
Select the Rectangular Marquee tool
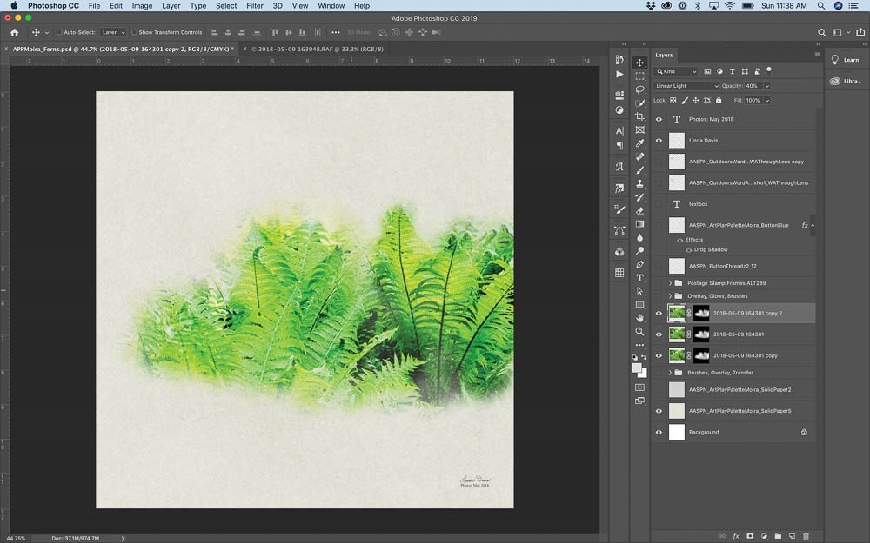[639, 76]
